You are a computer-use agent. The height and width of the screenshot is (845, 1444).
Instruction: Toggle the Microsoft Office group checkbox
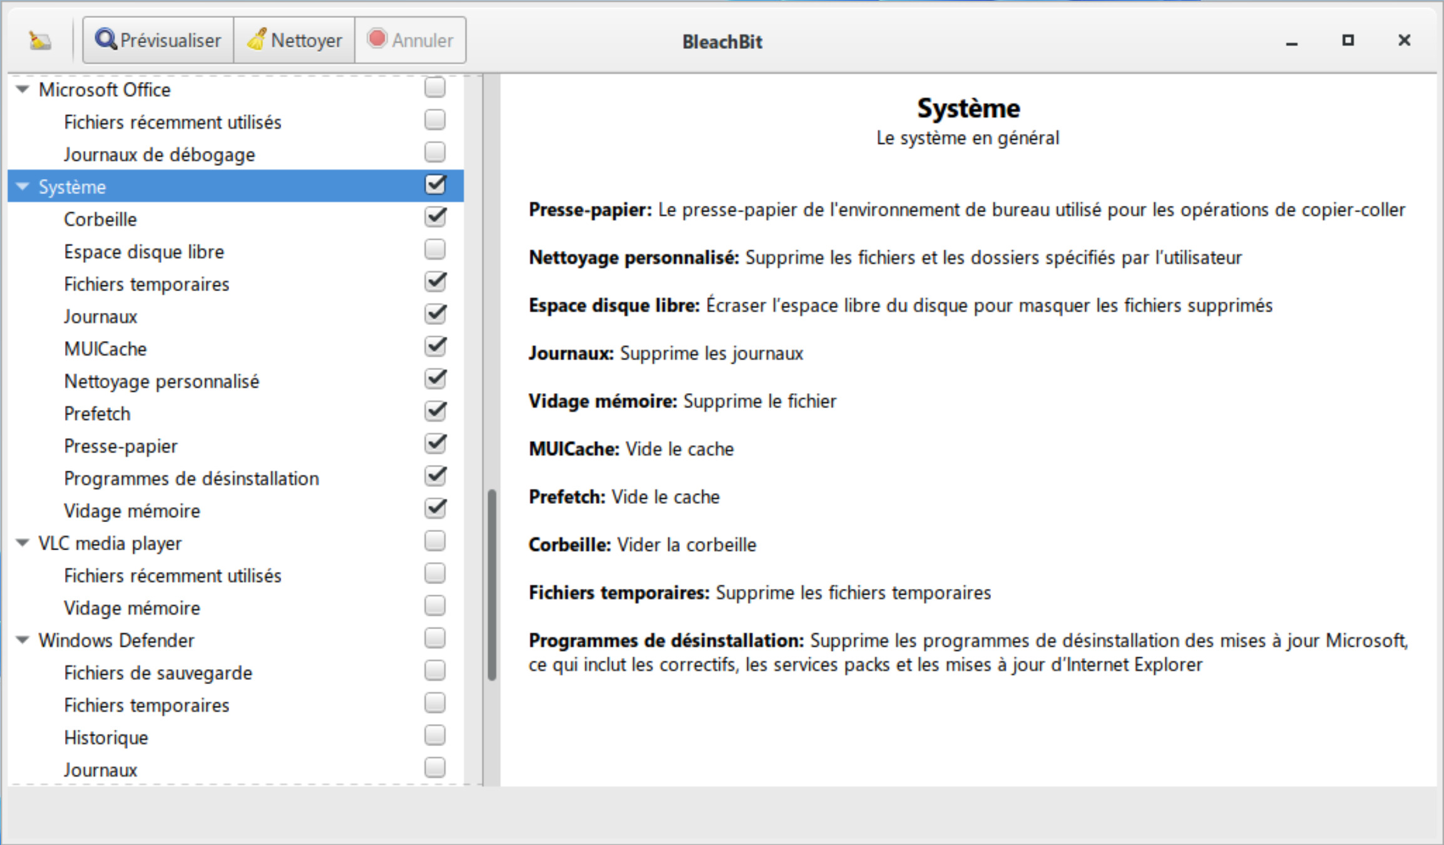[435, 88]
